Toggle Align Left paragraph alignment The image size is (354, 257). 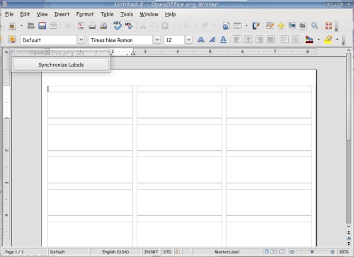(x=237, y=40)
